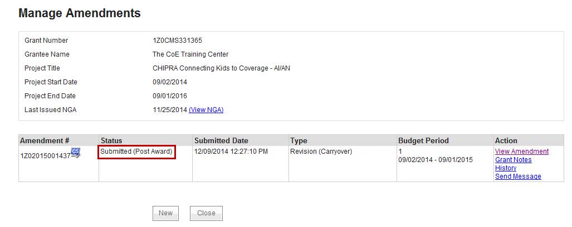This screenshot has width=572, height=227.
Task: Select amendment number 1Z02015001437 text
Action: [45, 156]
